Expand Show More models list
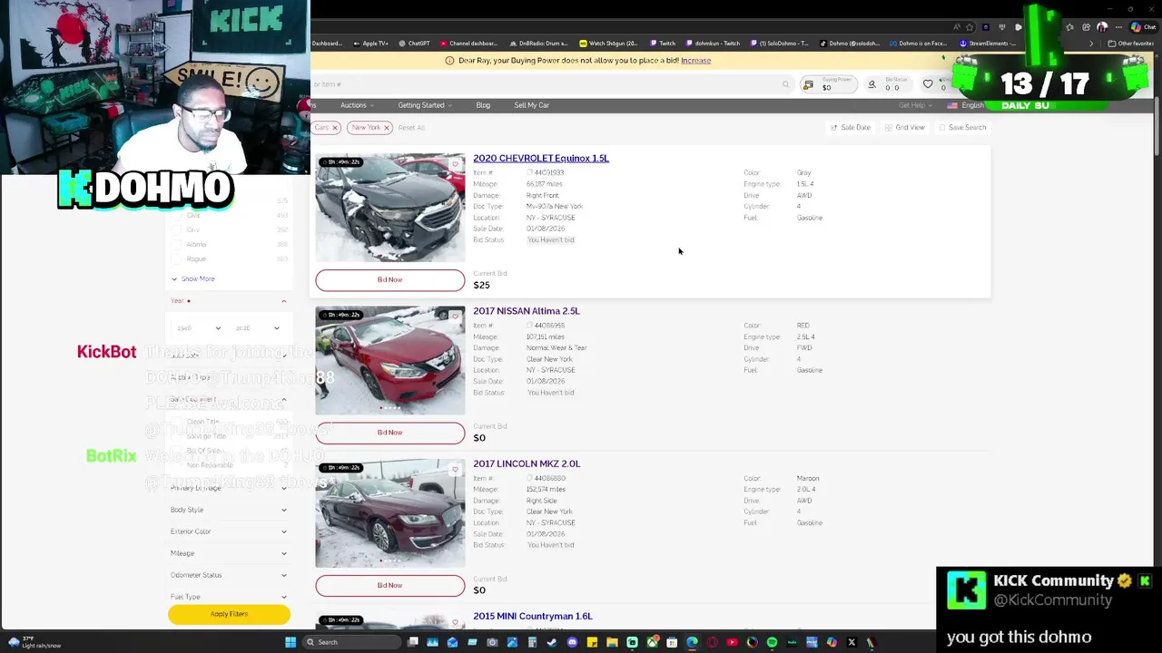This screenshot has width=1162, height=653. (x=193, y=279)
